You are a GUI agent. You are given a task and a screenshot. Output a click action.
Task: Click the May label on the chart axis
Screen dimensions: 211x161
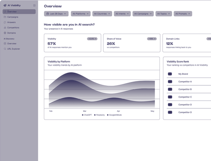coord(152,111)
